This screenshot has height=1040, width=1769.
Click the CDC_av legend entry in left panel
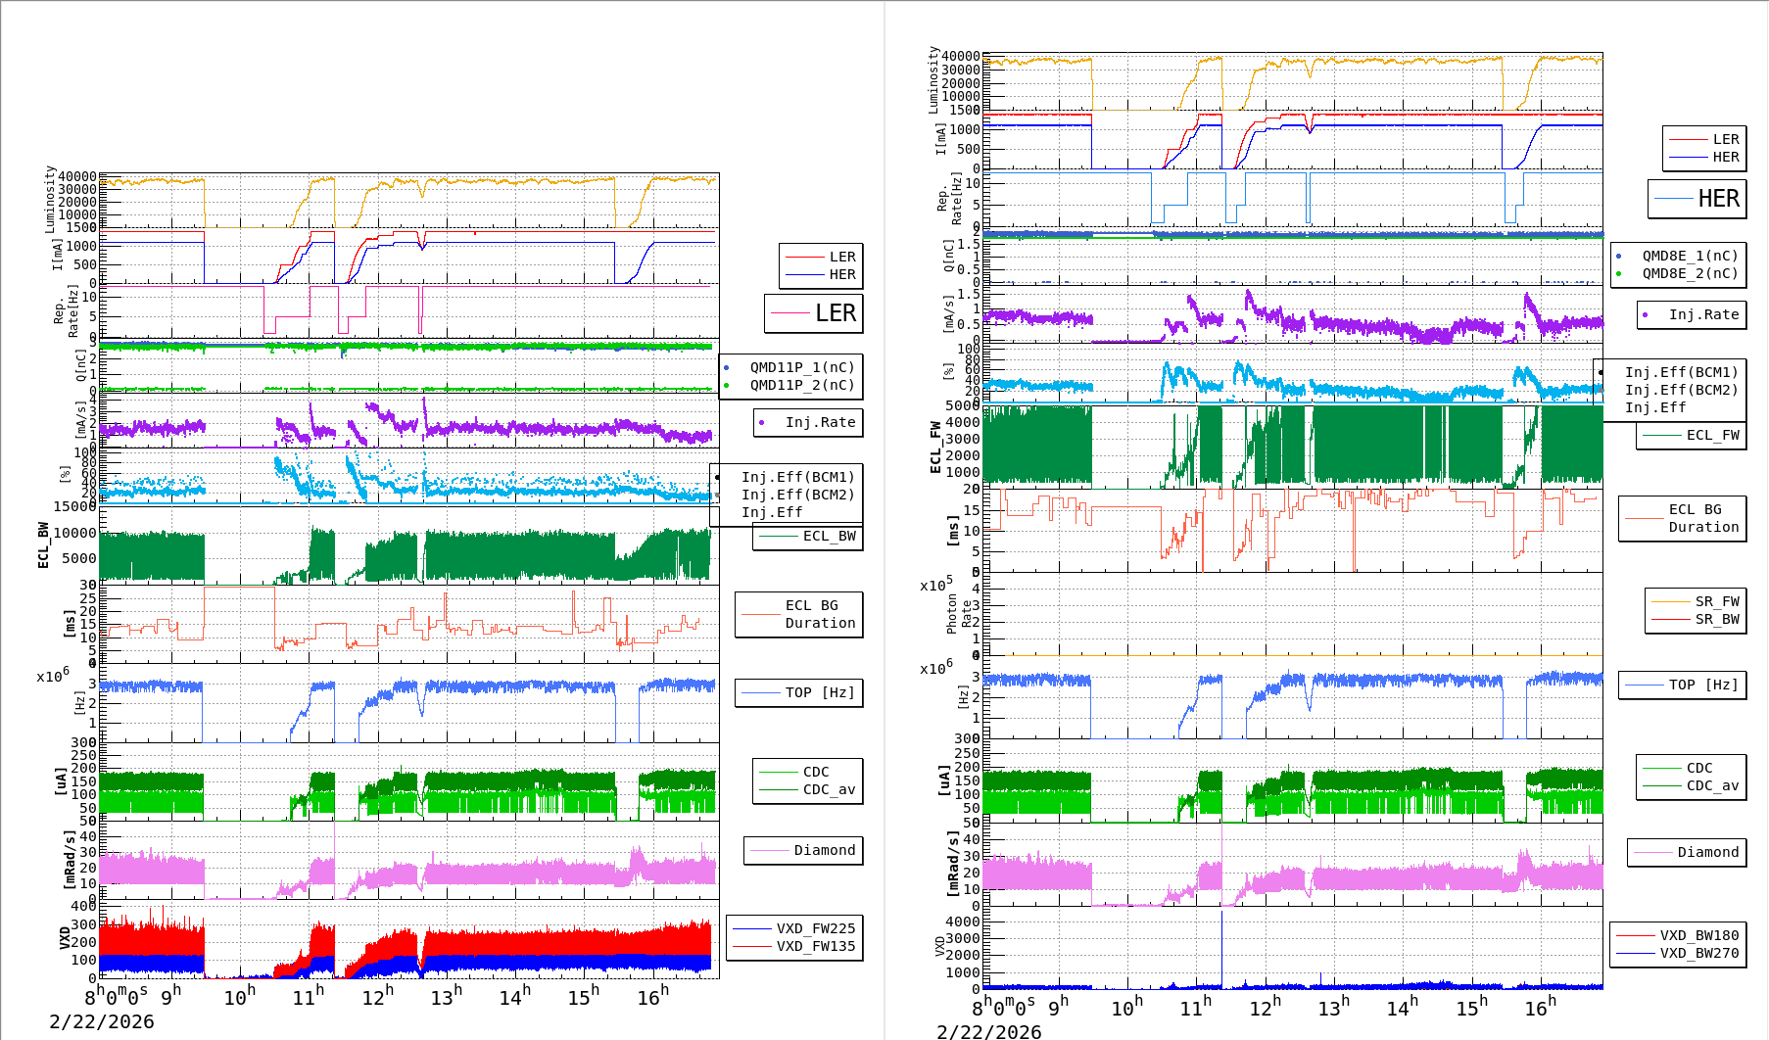pos(808,790)
